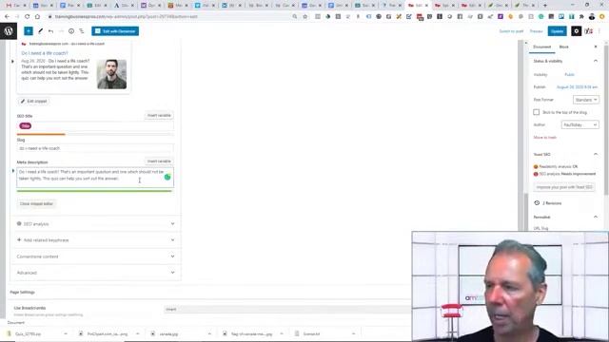Close the settings sidebar with X
This screenshot has height=342, width=609.
[596, 47]
